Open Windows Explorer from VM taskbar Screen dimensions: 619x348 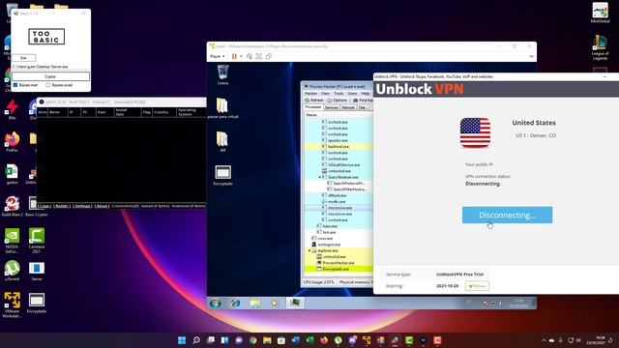[x=255, y=303]
